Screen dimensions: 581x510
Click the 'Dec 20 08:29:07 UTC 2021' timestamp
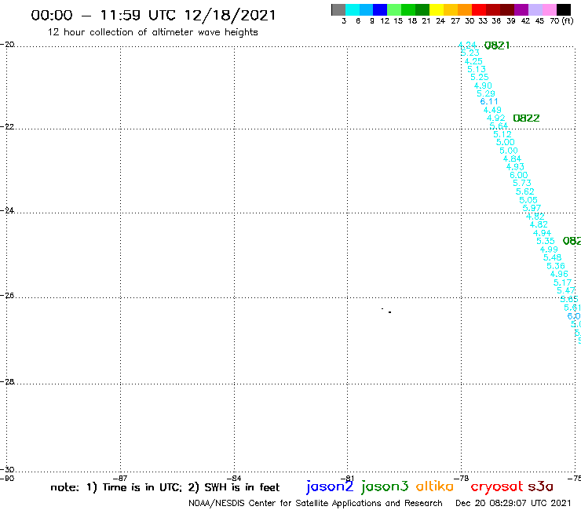(513, 503)
